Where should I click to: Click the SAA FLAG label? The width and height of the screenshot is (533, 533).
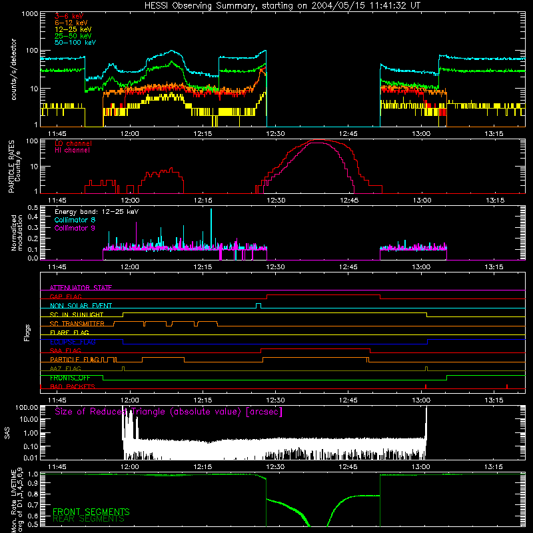tap(65, 350)
